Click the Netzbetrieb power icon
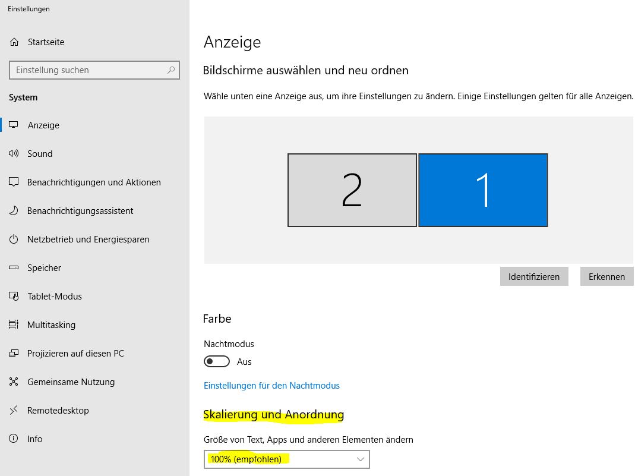 [14, 239]
